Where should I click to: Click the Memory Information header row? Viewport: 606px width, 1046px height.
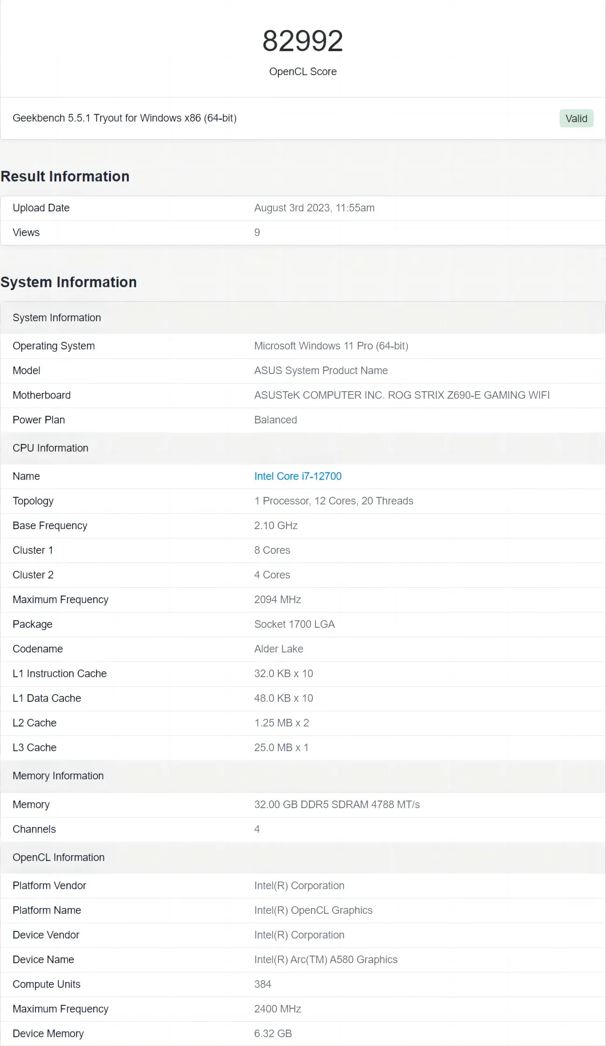(x=303, y=776)
